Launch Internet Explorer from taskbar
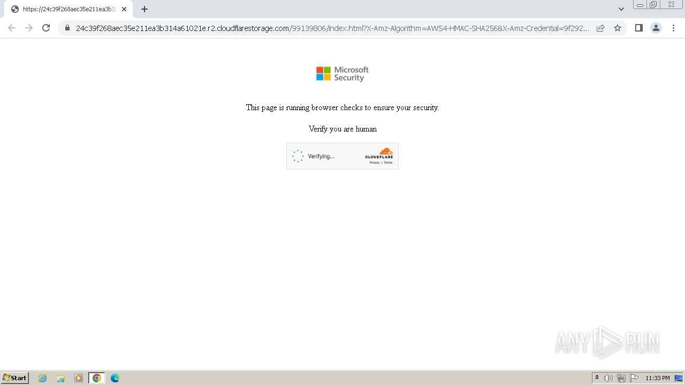 tap(43, 378)
